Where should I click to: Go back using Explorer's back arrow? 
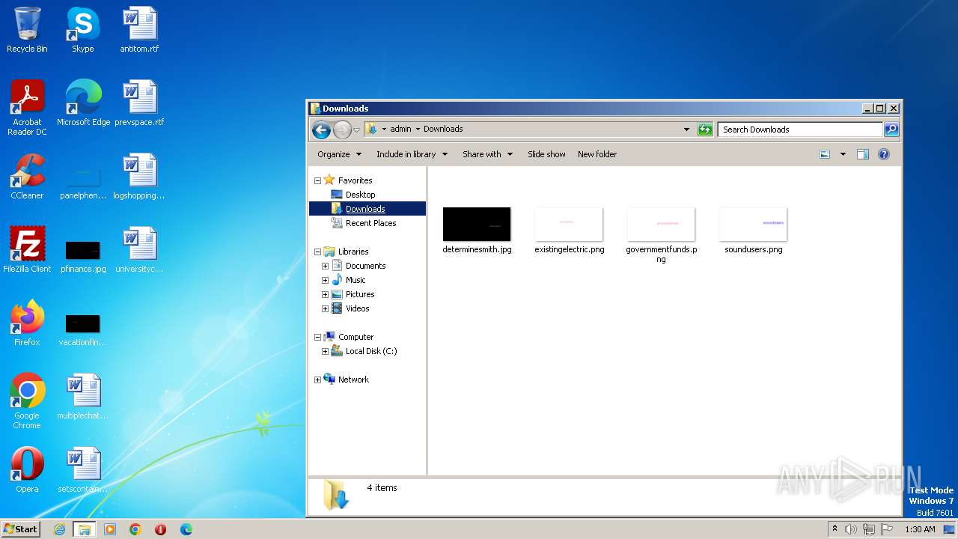[322, 130]
